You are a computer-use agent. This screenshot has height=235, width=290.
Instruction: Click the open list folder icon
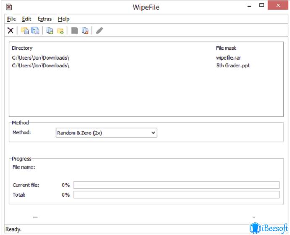click(25, 30)
